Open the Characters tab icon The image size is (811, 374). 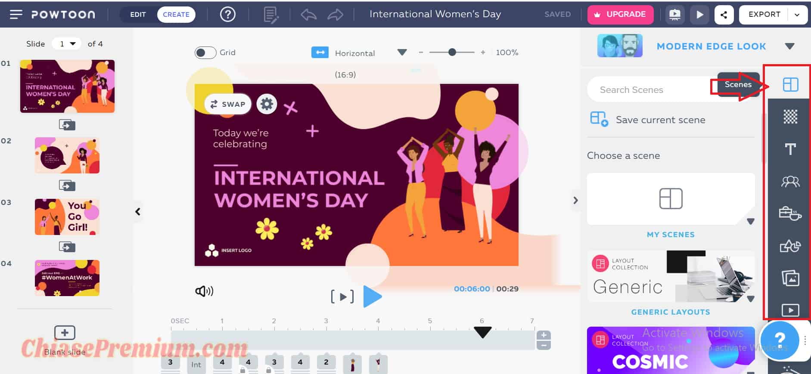click(790, 182)
